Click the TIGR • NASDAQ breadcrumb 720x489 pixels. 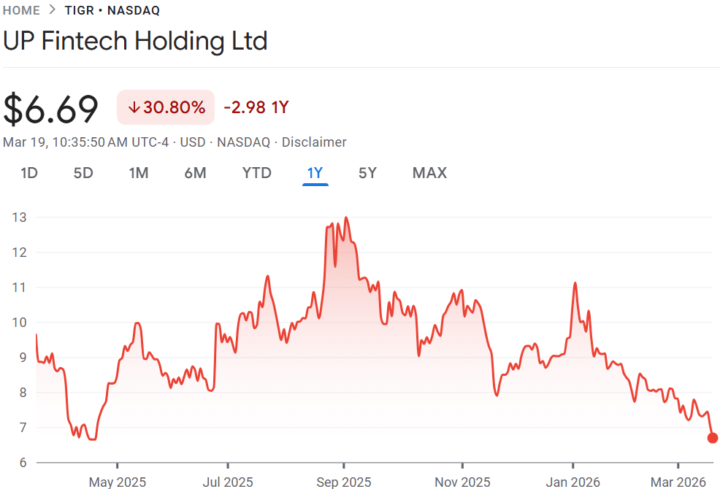(112, 10)
